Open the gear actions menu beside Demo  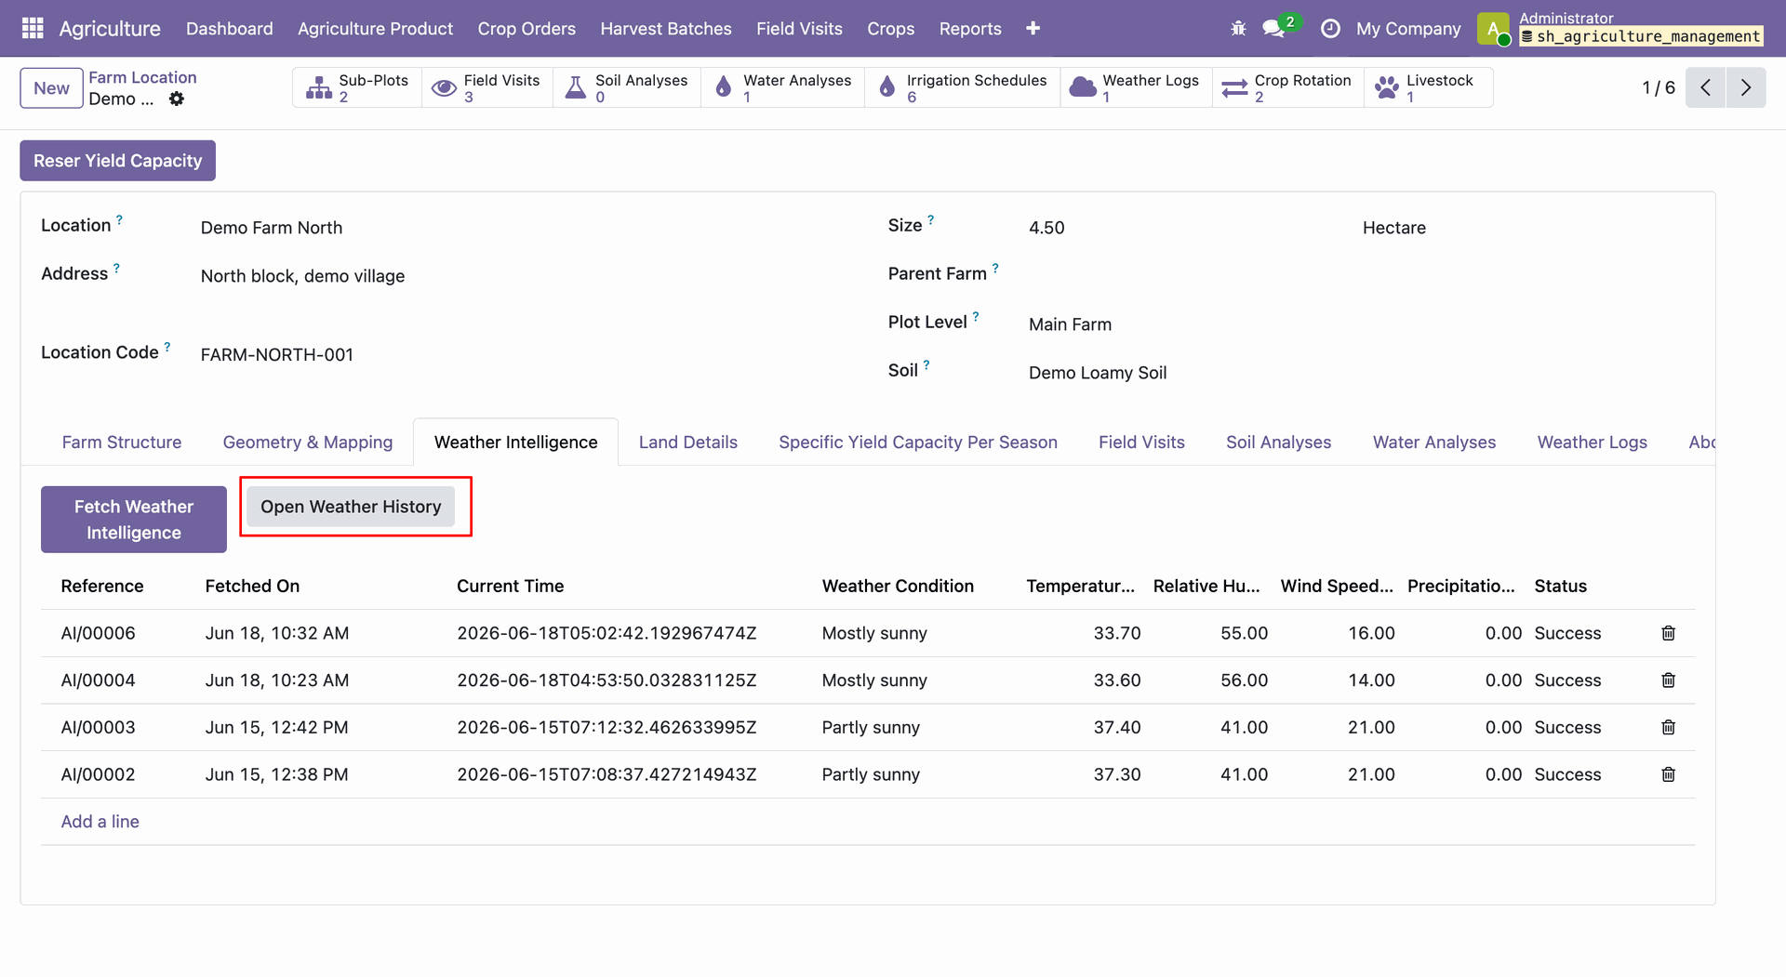(x=177, y=99)
